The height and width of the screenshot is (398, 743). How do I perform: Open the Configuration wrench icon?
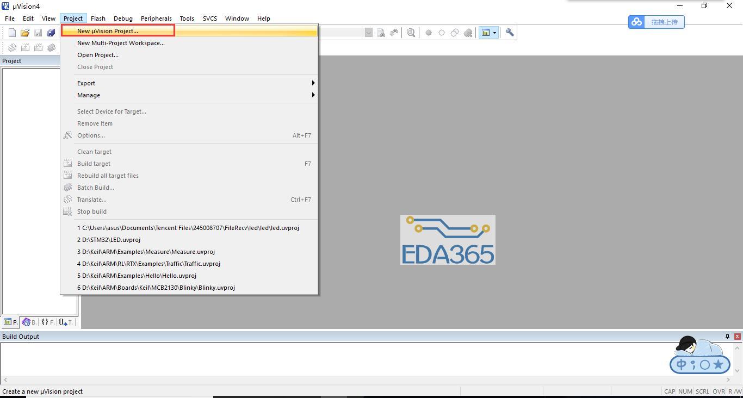510,33
